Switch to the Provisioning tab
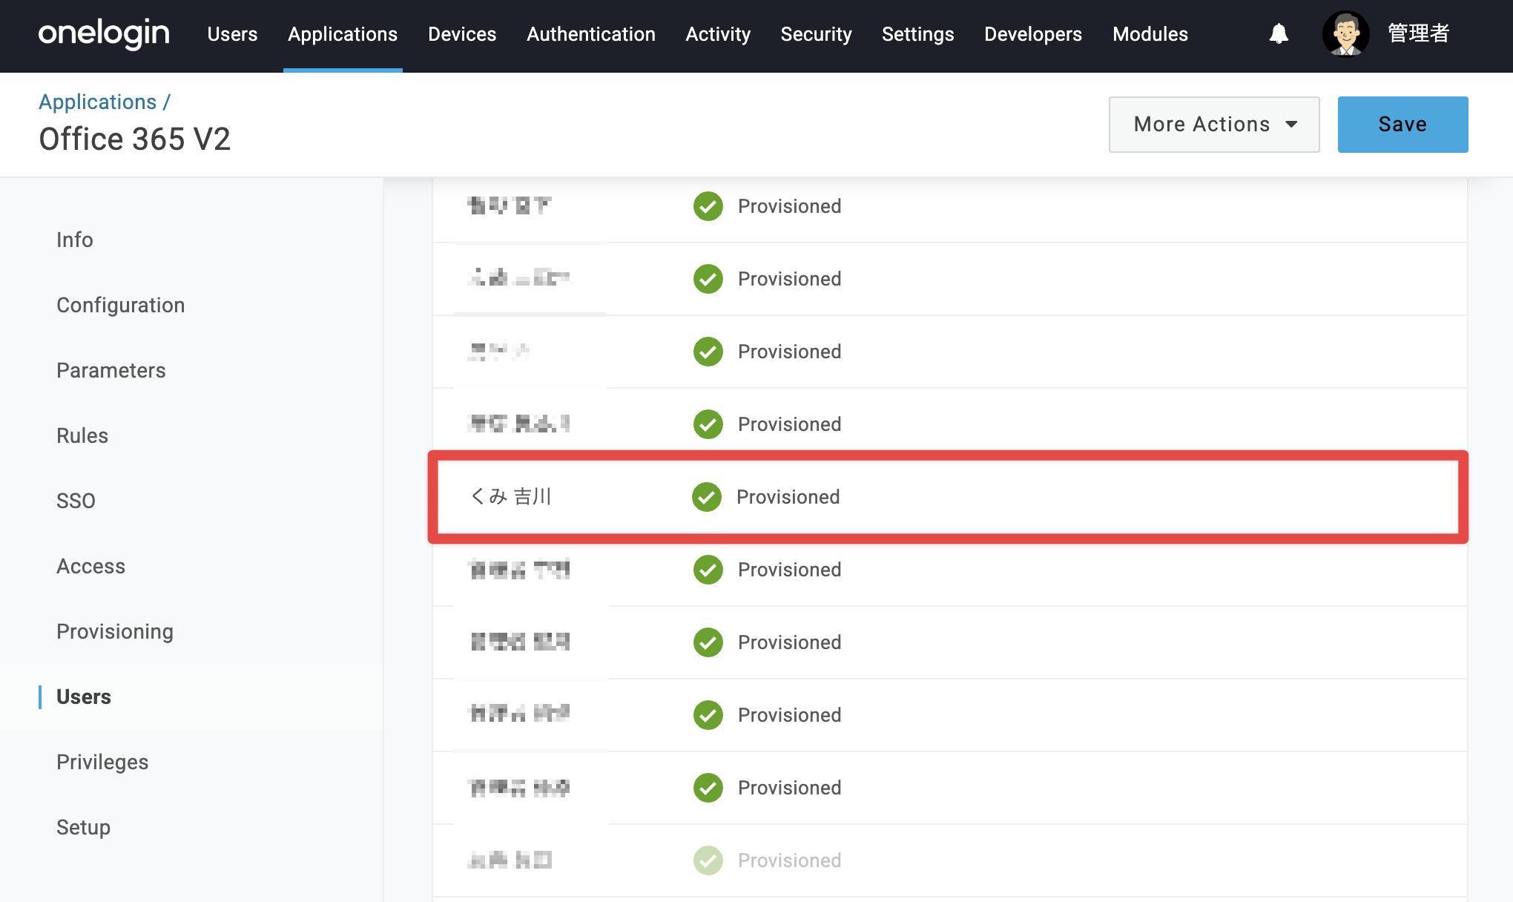Screen dimensions: 1513x902 coord(115,631)
